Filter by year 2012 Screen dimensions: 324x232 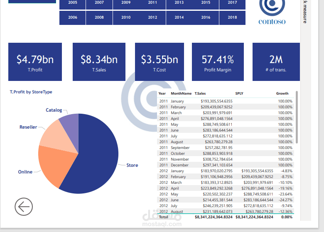152,17
